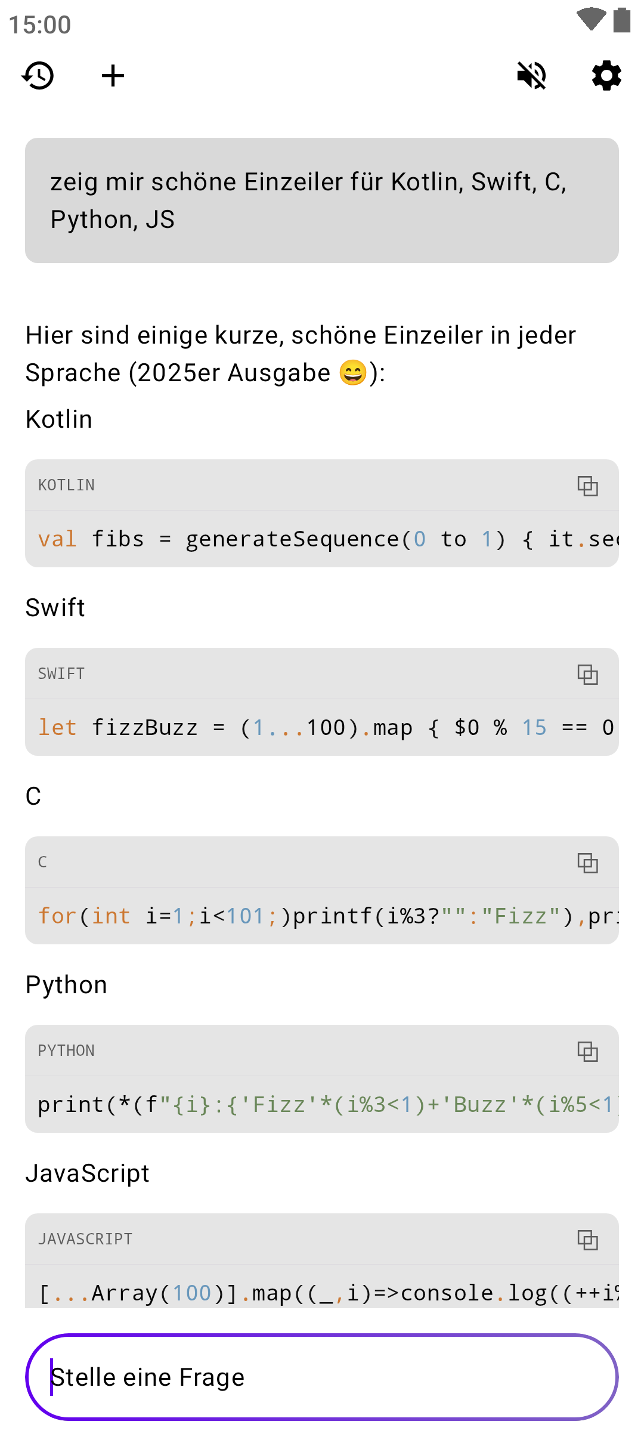This screenshot has width=644, height=1446.
Task: Open chat history
Action: tap(38, 76)
